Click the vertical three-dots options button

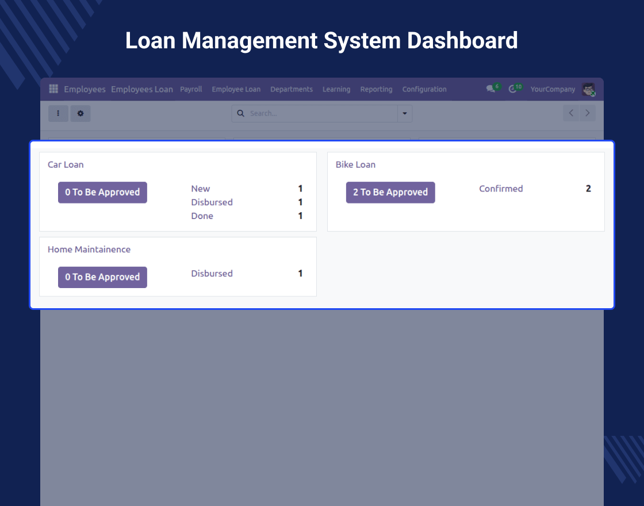(58, 113)
